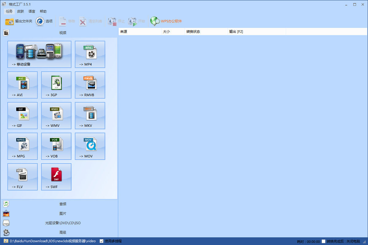Click the 清空列表 clear list button

pos(90,21)
